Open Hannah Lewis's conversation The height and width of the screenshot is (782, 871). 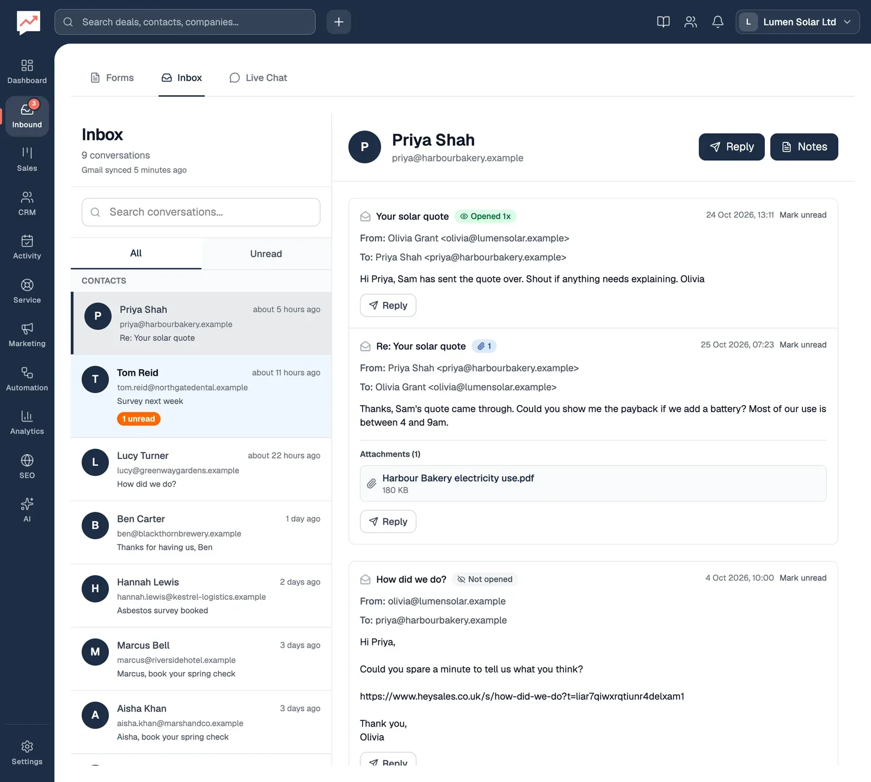point(201,596)
